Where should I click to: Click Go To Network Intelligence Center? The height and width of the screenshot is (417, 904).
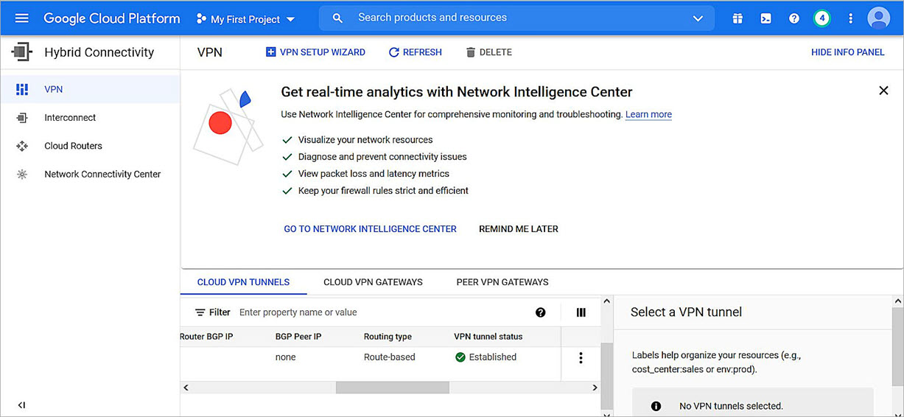click(370, 229)
